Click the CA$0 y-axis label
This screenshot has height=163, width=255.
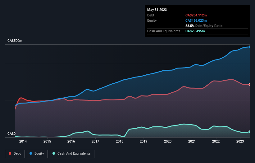coord(11,134)
